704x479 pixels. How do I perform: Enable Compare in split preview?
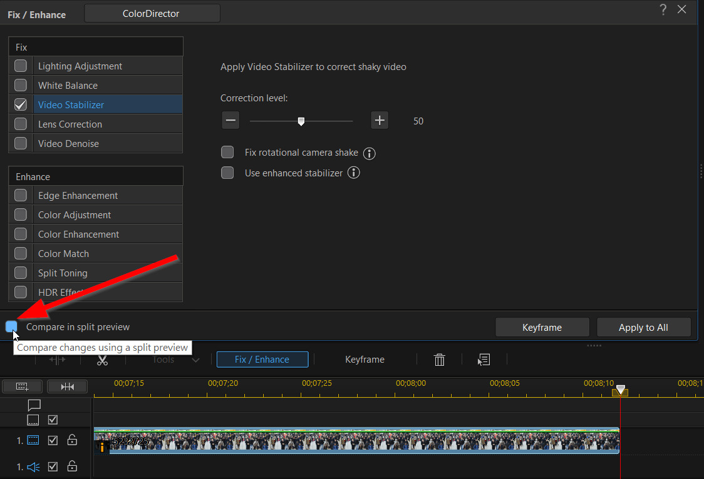11,326
